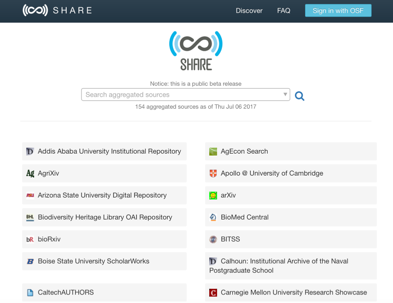Screen dimensions: 393x303
Task: Click the 154 aggregated sources text
Action: click(x=196, y=107)
